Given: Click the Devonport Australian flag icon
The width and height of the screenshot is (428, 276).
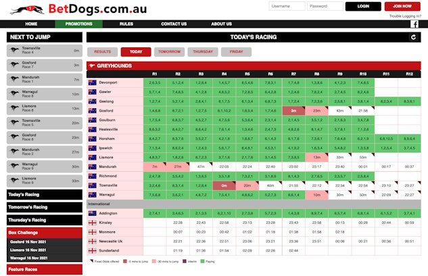Looking at the screenshot, I should tap(92, 83).
